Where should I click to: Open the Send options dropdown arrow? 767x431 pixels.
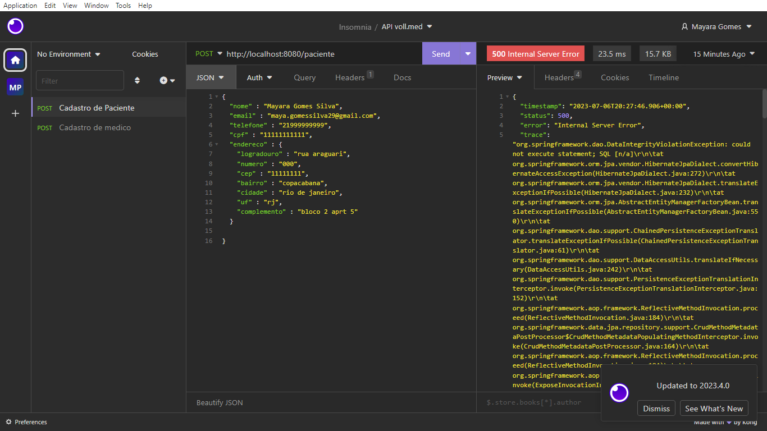468,54
